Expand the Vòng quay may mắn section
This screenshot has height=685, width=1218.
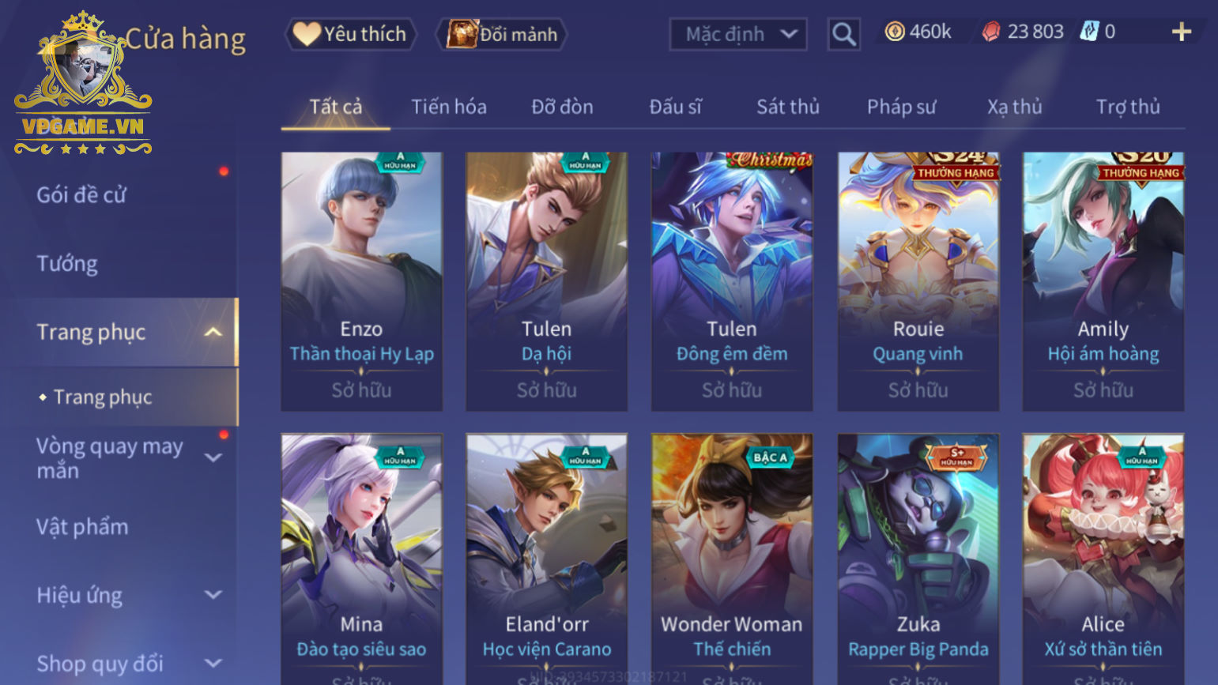tap(213, 457)
